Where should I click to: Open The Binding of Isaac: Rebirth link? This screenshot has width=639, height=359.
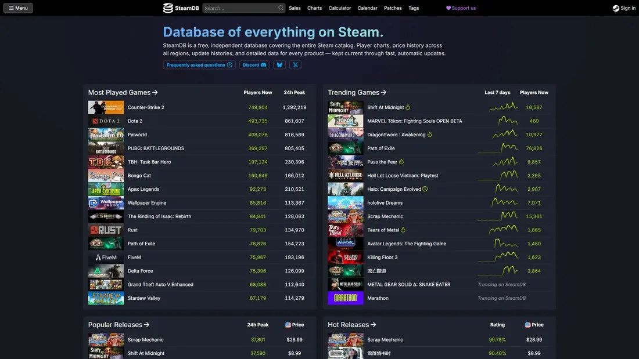click(159, 216)
